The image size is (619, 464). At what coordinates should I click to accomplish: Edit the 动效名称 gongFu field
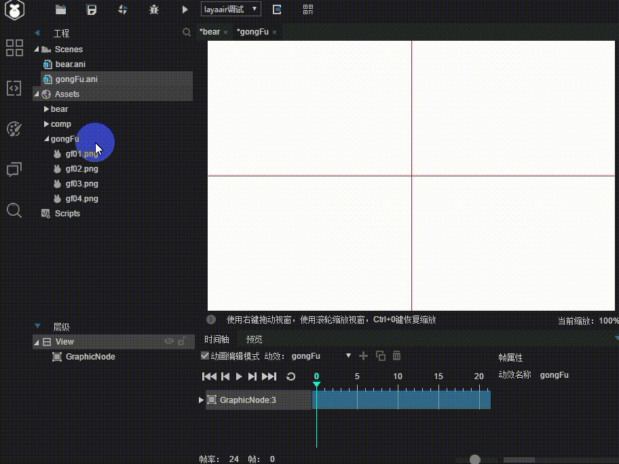click(555, 375)
